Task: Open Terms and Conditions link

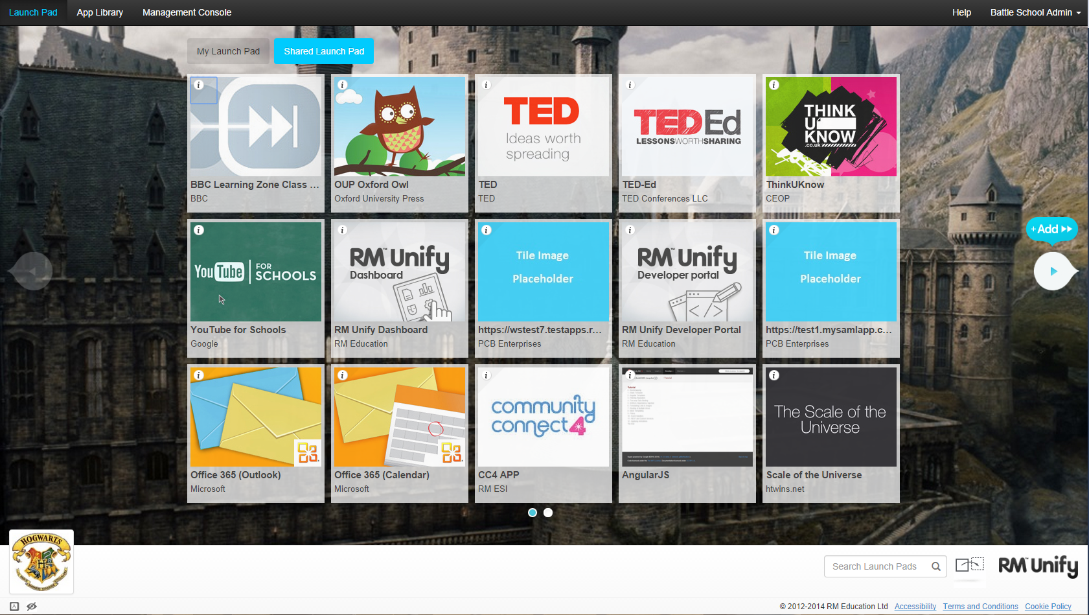Action: [x=980, y=607]
